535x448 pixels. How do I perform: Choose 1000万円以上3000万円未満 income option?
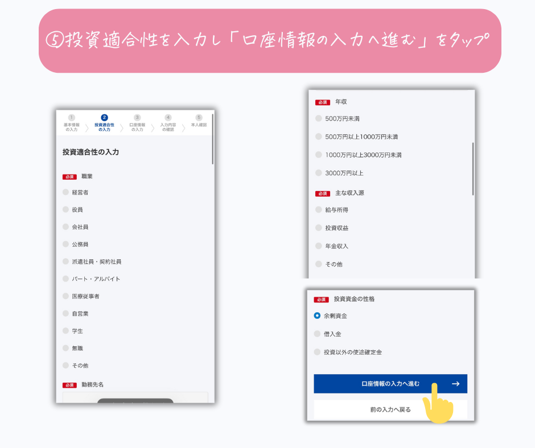pyautogui.click(x=319, y=155)
